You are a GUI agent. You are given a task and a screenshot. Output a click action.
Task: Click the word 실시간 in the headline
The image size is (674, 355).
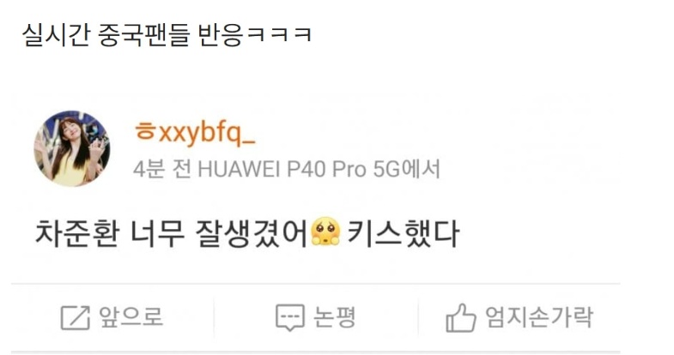point(57,35)
